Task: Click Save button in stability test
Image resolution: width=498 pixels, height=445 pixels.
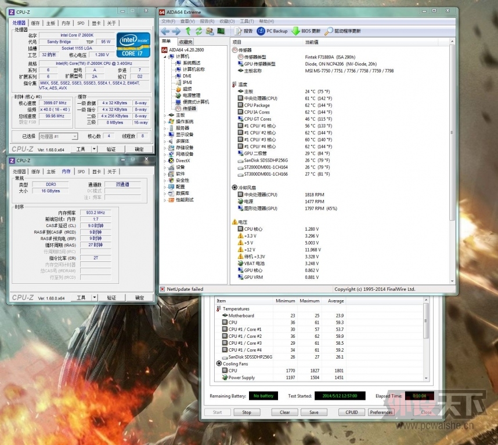Action: [314, 412]
